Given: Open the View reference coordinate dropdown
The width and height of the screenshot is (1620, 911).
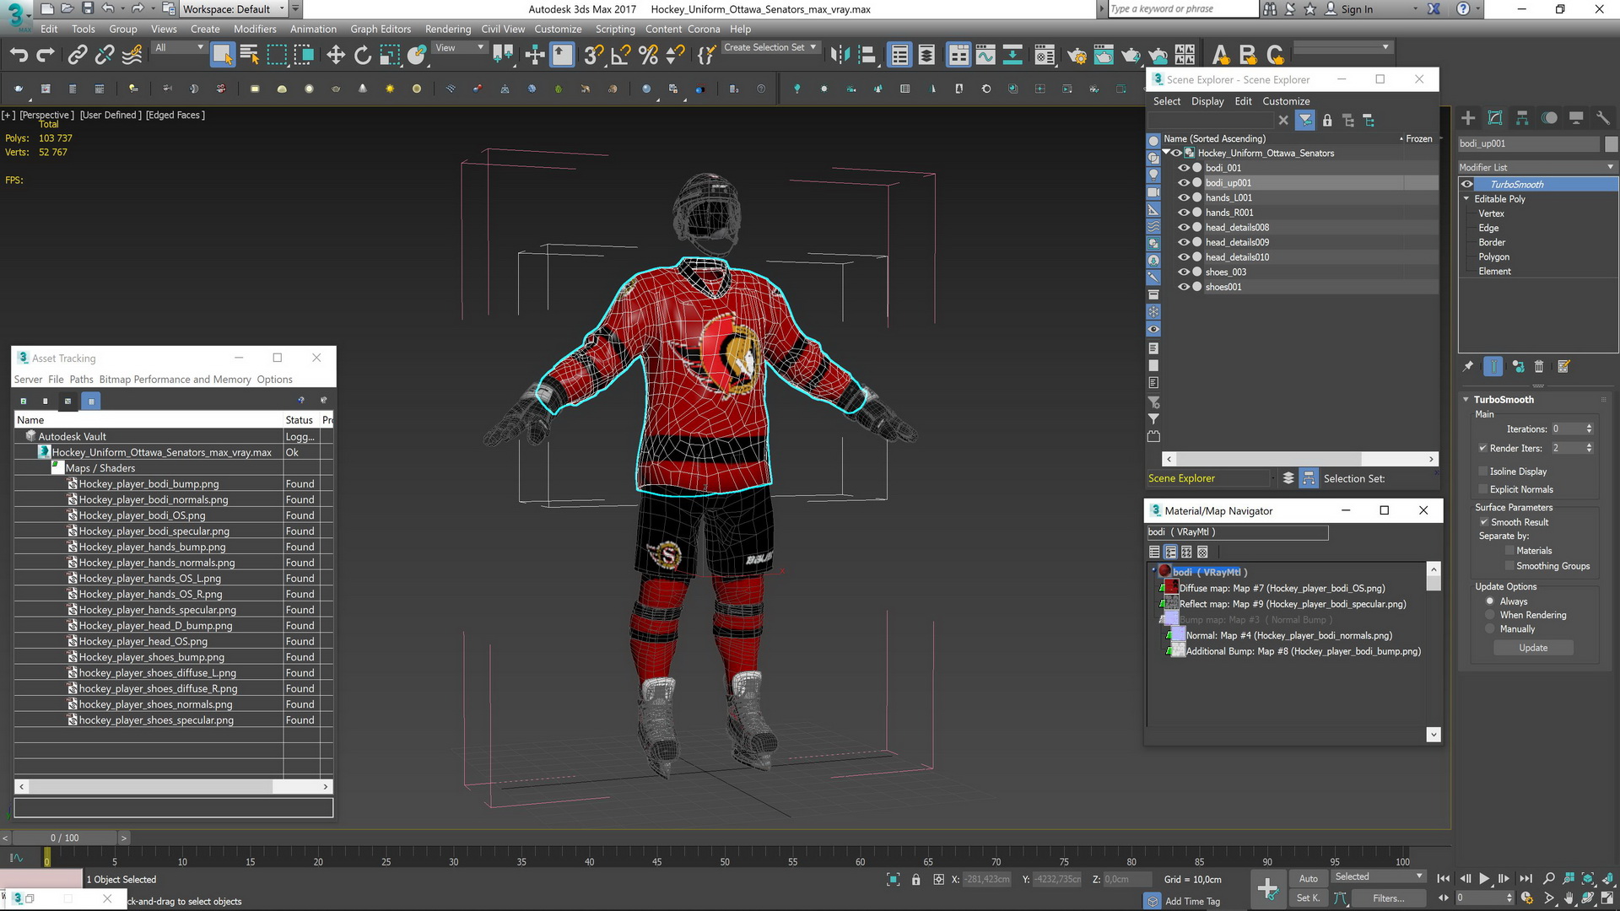Looking at the screenshot, I should point(459,48).
